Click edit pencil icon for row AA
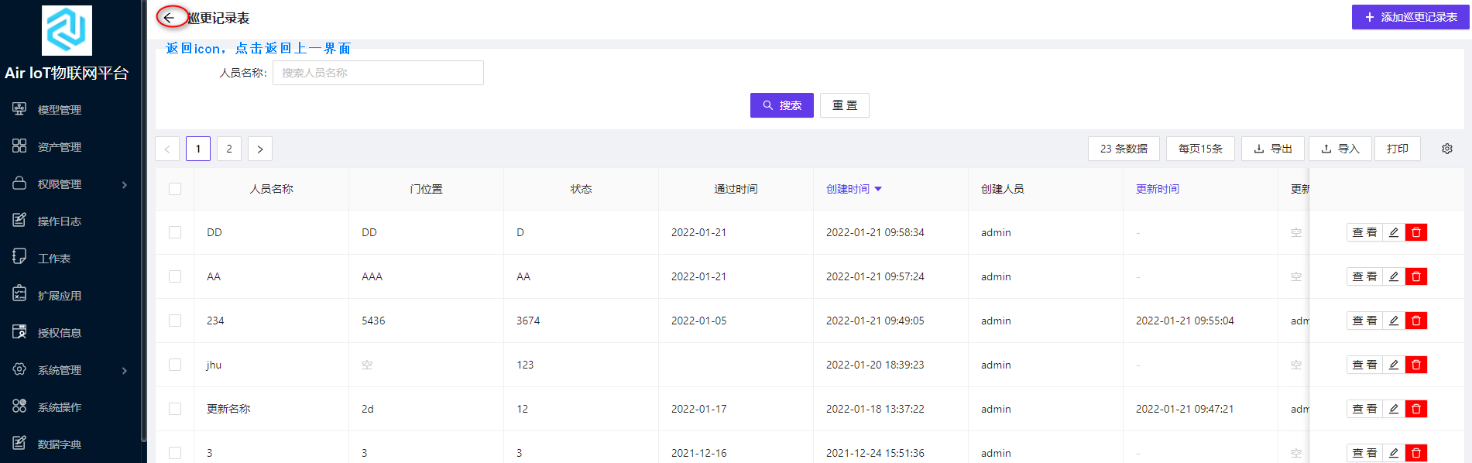Image resolution: width=1472 pixels, height=463 pixels. pyautogui.click(x=1394, y=276)
